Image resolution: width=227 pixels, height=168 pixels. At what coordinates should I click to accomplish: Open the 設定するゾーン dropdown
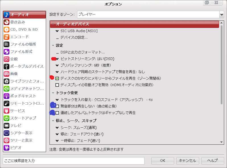[x=222, y=14]
